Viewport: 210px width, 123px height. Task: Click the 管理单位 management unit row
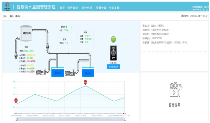pos(155,30)
